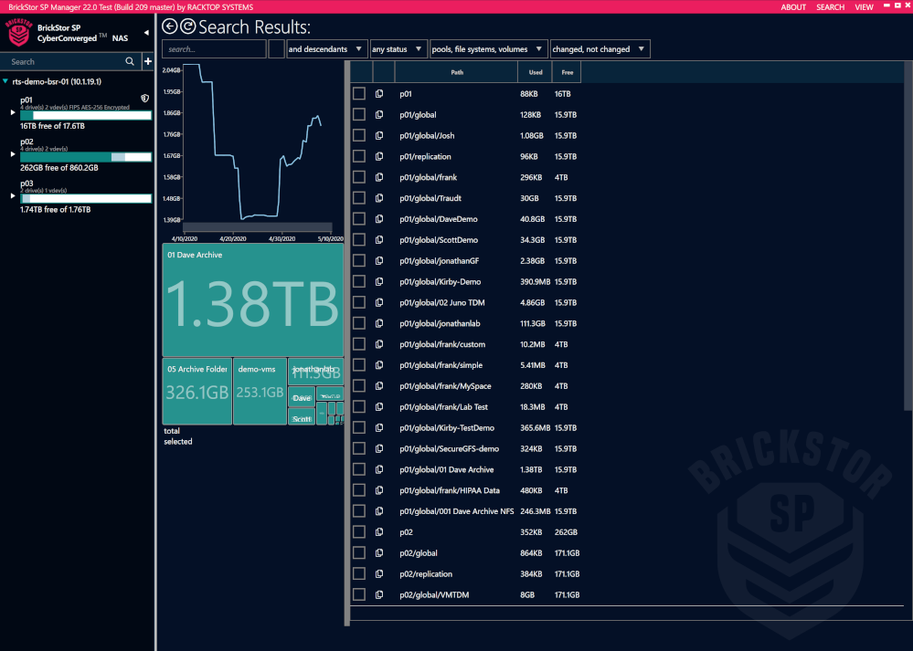Open the 'and descendants' dropdown
Screen dimensions: 913x651
326,49
